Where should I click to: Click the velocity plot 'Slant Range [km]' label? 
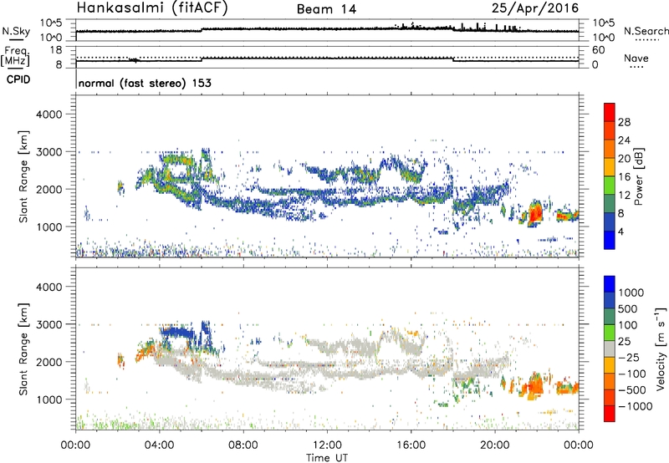click(23, 349)
